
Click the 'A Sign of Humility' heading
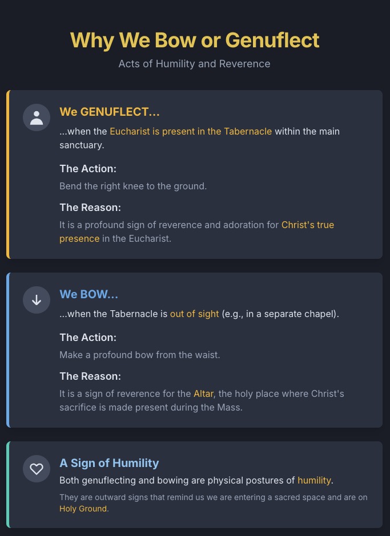109,463
